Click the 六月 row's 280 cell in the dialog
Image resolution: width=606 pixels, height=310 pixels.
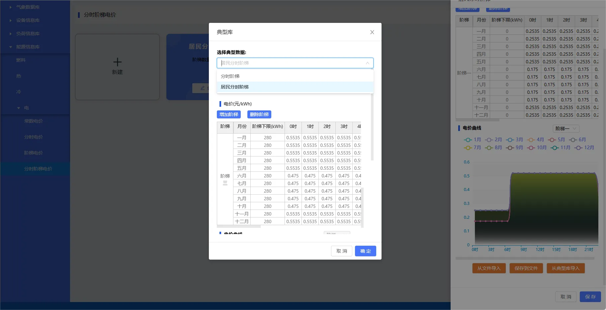pyautogui.click(x=268, y=176)
